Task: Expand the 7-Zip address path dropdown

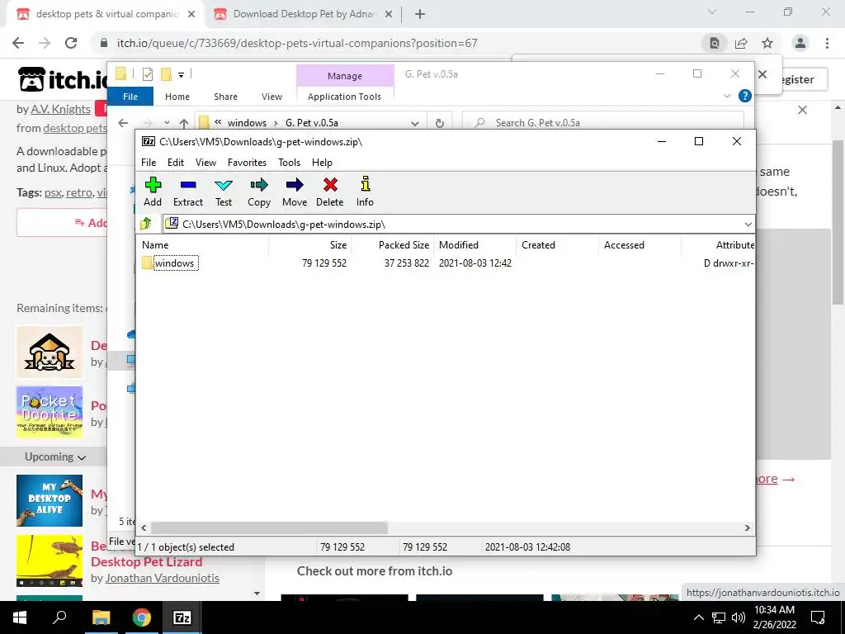Action: [748, 225]
